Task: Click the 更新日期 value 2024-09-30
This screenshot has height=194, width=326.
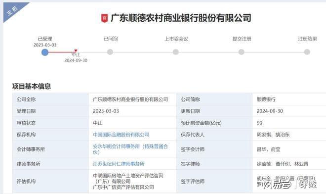Action: point(270,111)
